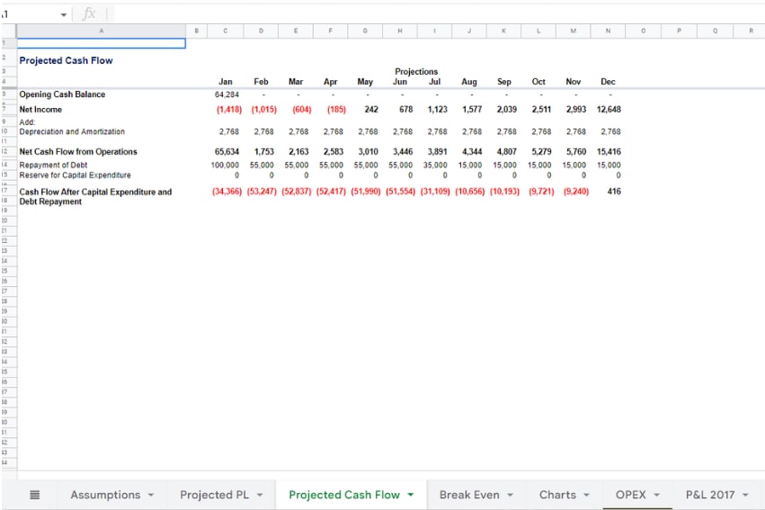Screen dimensions: 765x510
Task: Open the Charts tab dropdown arrow
Action: point(586,495)
